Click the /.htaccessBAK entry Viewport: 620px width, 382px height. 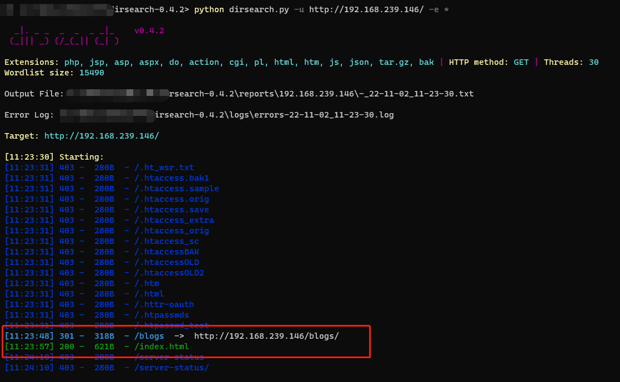pos(167,252)
